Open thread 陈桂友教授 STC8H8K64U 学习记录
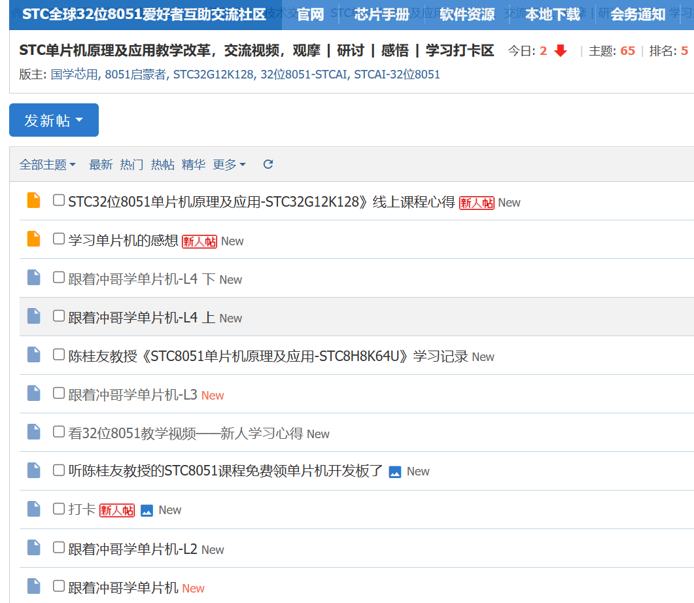 point(268,356)
